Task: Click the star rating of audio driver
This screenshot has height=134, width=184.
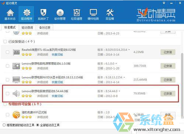Action: point(27,96)
